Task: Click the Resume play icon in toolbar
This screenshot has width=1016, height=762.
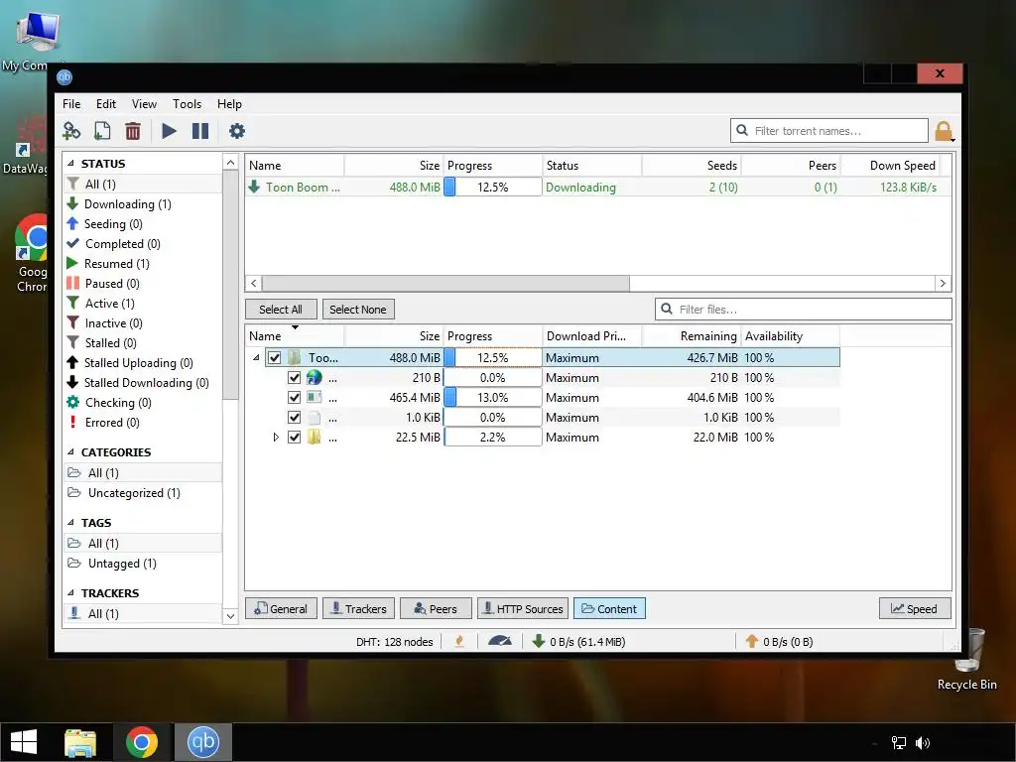Action: tap(169, 131)
